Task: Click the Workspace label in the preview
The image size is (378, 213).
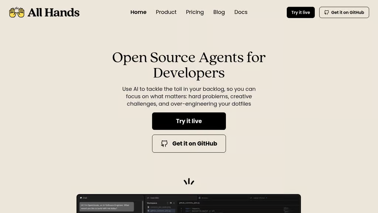Action: coord(152,203)
